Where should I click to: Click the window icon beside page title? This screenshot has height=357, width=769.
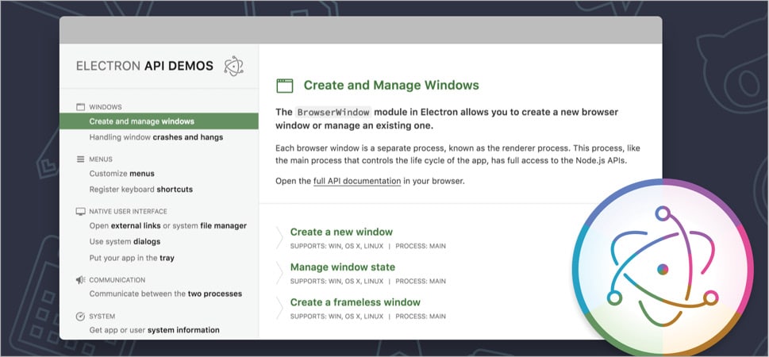point(284,86)
